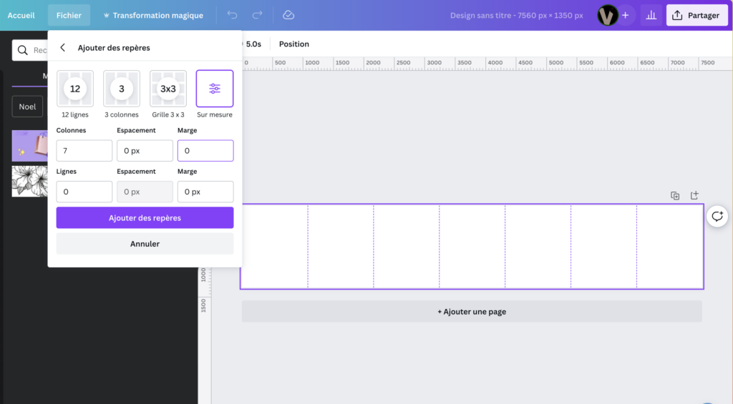
Task: Click the Ajouter des repères purple button
Action: (x=145, y=217)
